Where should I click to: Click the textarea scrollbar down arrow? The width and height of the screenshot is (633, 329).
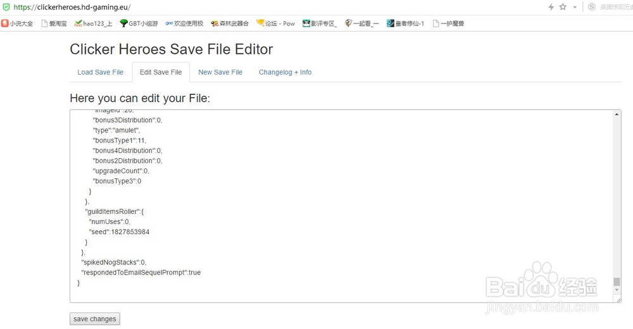click(617, 290)
